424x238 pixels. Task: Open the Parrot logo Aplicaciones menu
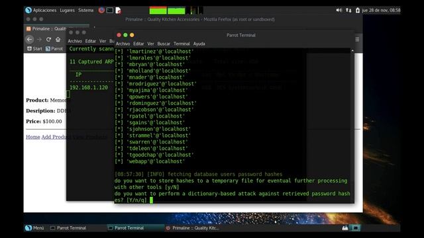pos(41,11)
